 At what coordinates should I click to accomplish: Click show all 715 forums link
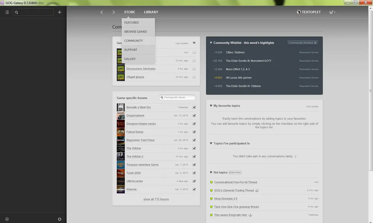(156, 200)
